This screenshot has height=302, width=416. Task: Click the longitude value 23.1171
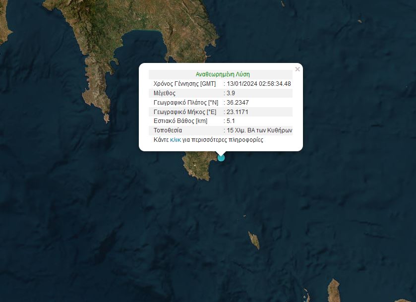(237, 112)
